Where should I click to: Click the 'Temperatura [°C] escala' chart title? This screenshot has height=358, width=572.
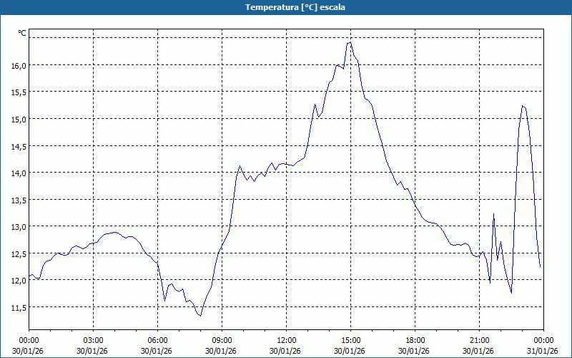(286, 7)
